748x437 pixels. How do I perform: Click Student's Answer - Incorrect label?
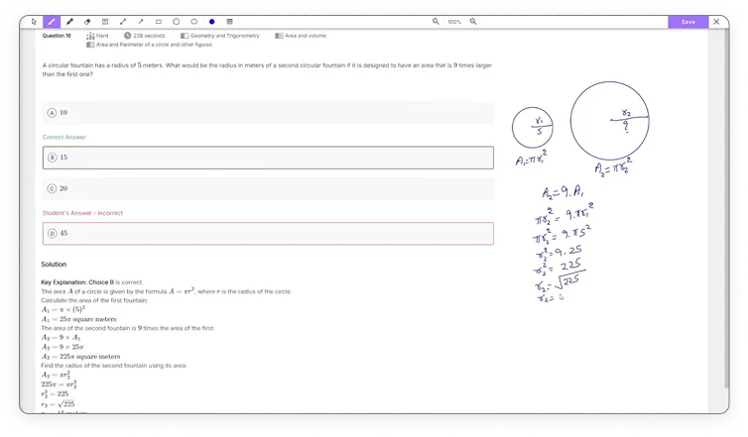(82, 213)
